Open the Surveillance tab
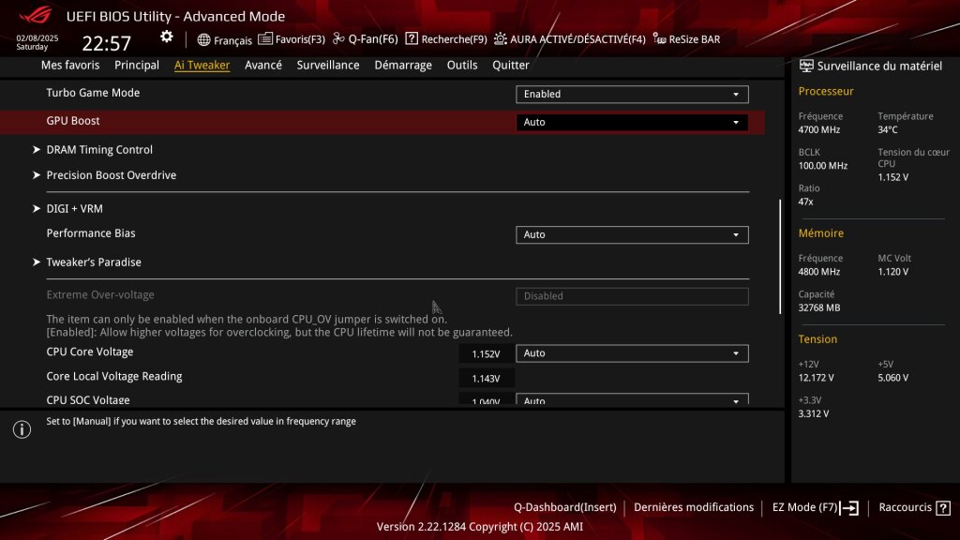This screenshot has height=540, width=960. click(x=328, y=65)
